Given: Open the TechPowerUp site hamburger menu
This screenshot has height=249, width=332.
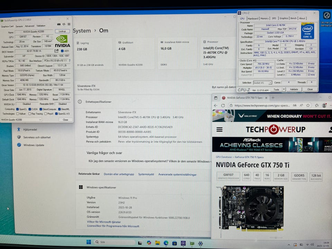Looking at the screenshot, I should (220, 129).
